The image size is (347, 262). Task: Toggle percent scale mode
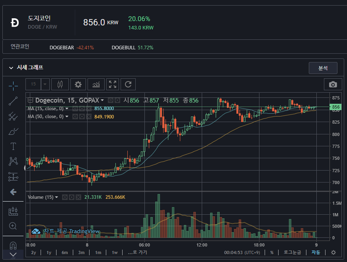[272, 252]
